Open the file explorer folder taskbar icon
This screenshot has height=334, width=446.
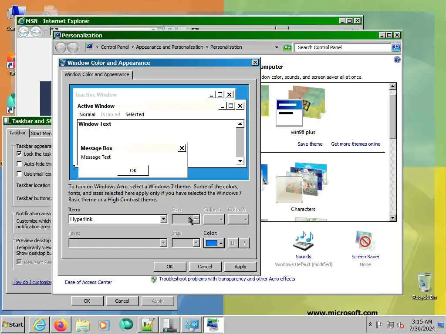point(82,324)
